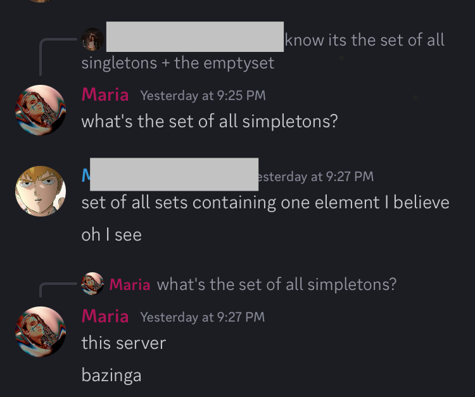This screenshot has width=475, height=397.
Task: Open Maria's avatar on the 9:27 PM message
Action: pyautogui.click(x=41, y=332)
